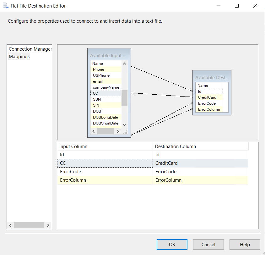
Task: Click right arrow of sidebar scrollbar
Action: click(x=48, y=225)
